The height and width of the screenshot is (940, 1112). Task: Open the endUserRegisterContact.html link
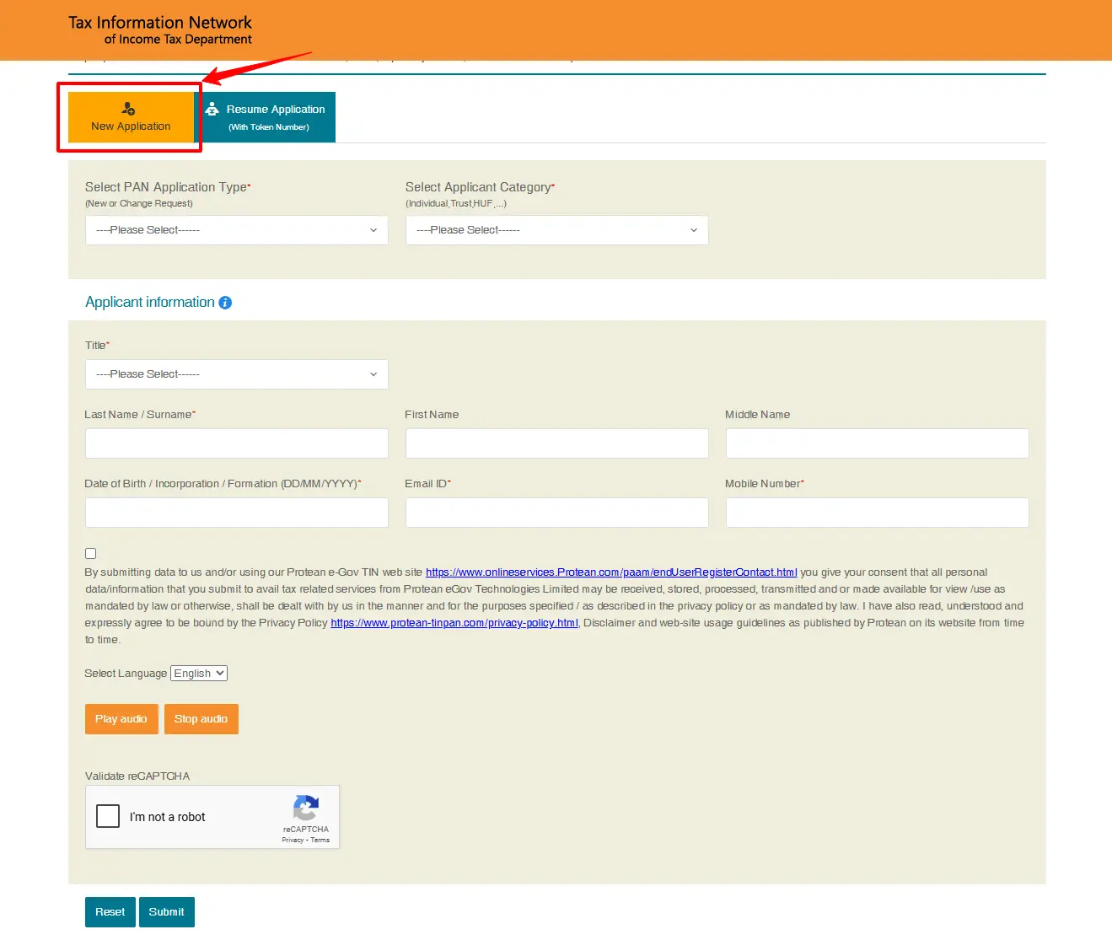610,572
